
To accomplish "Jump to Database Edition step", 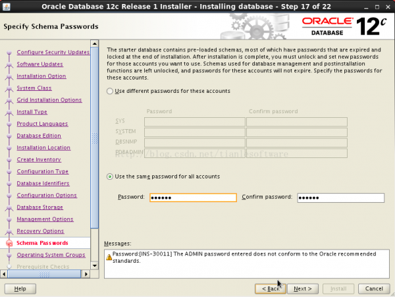I will point(39,136).
